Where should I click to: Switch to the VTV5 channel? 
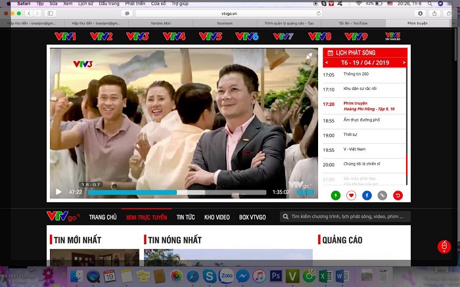click(x=210, y=36)
